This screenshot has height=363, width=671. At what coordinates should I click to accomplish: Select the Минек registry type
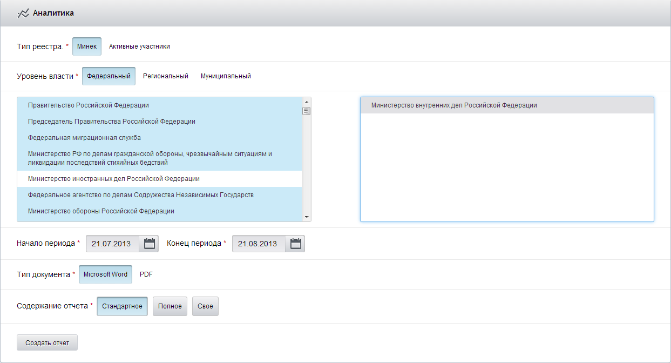pyautogui.click(x=87, y=46)
